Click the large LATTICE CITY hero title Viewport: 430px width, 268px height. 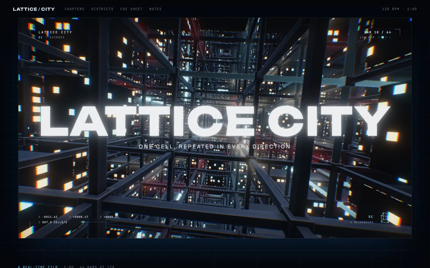[x=215, y=121]
